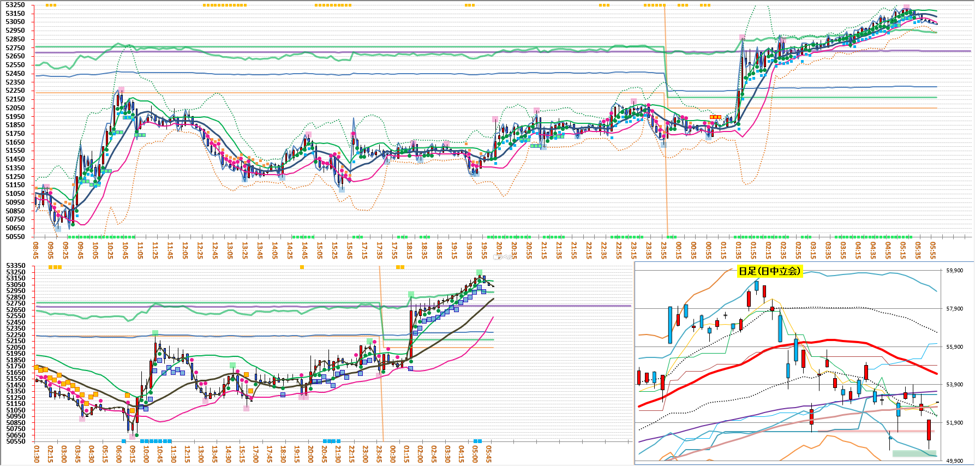Select the 05:55 time label on top chart
The image size is (975, 466).
coord(933,251)
